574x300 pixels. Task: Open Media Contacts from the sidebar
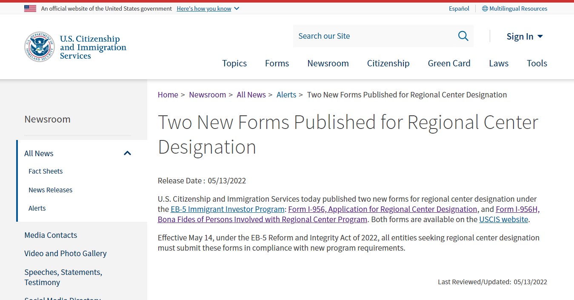(51, 235)
